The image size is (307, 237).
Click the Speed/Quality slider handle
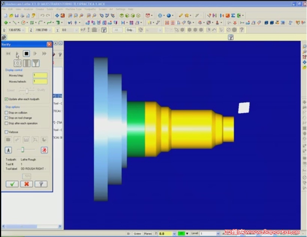pyautogui.click(x=27, y=91)
